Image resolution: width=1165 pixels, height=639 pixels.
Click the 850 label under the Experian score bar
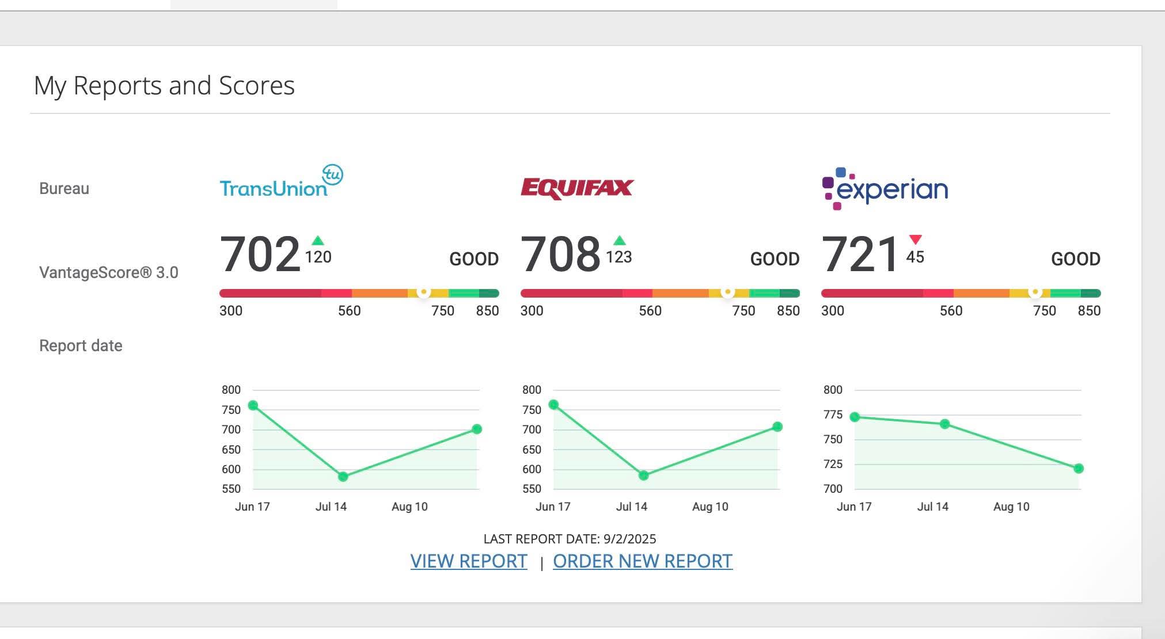pos(1089,311)
